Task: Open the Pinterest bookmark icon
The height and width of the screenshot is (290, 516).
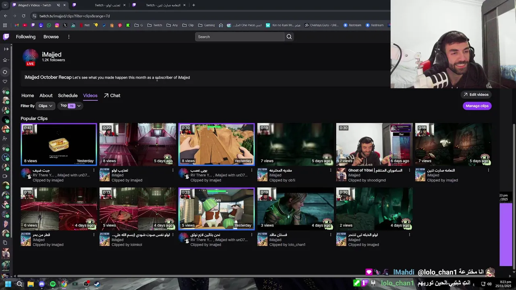Action: [x=120, y=25]
